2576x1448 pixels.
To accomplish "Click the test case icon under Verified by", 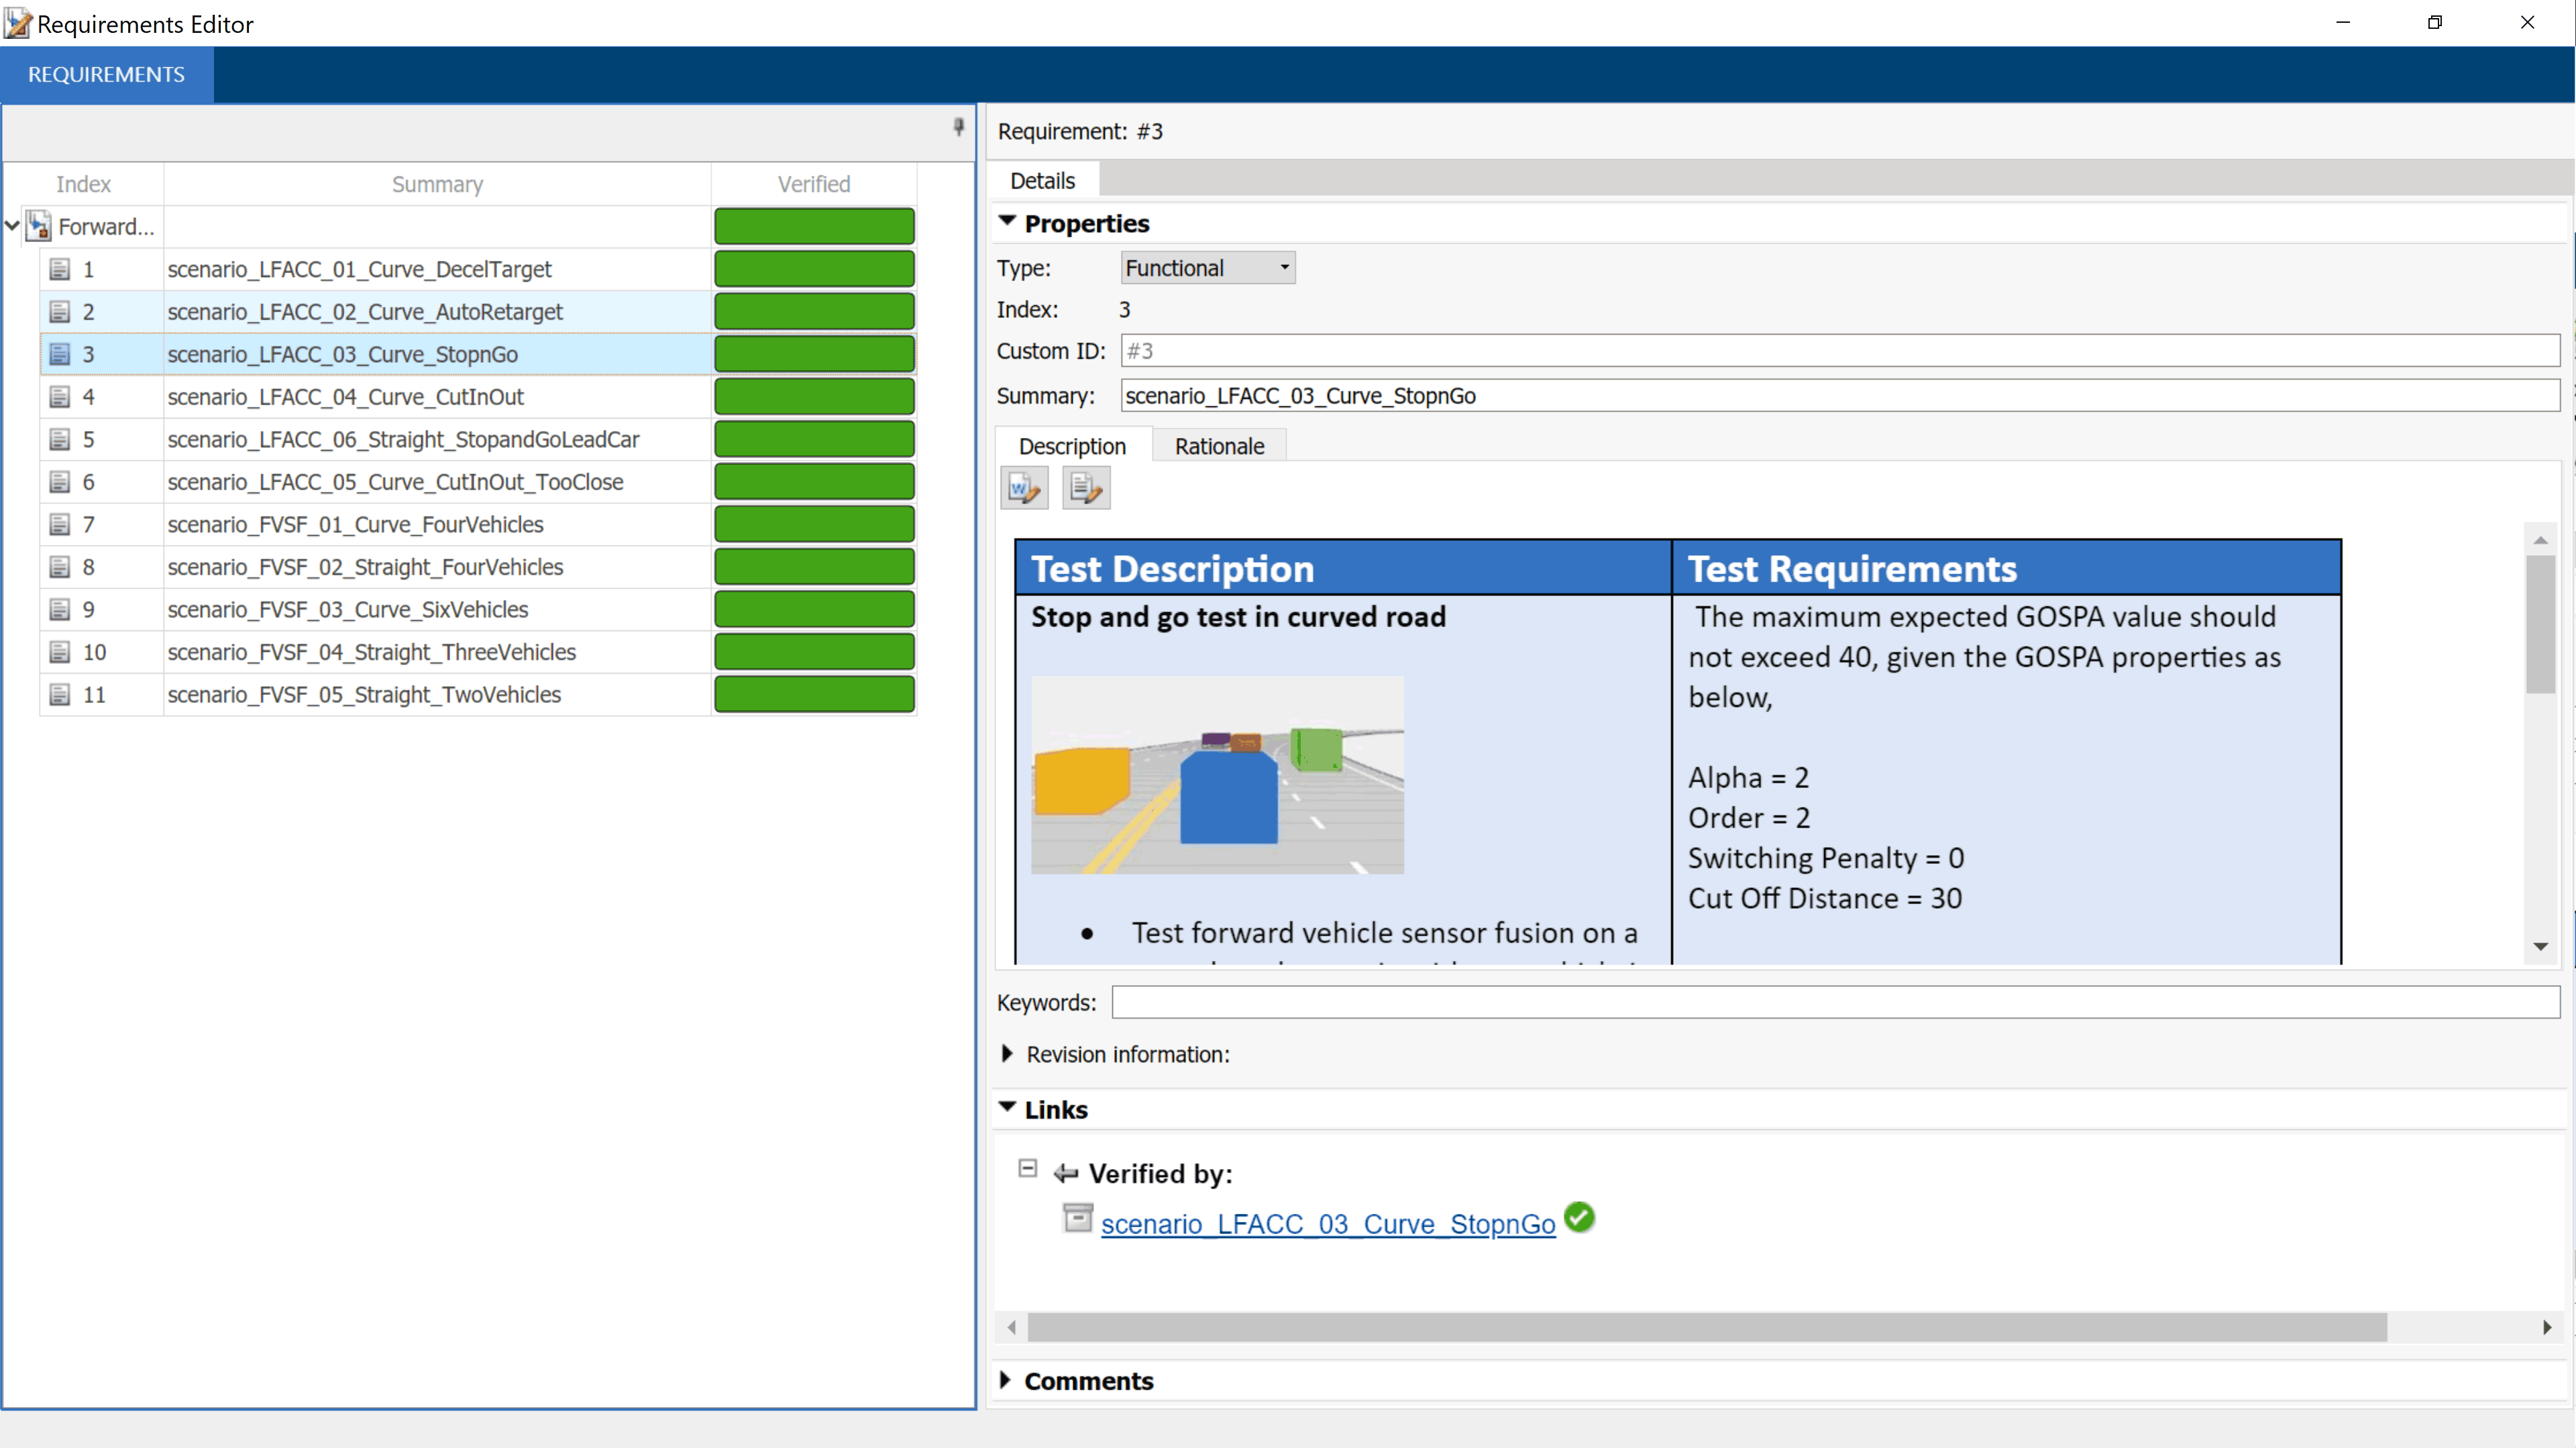I will 1077,1218.
